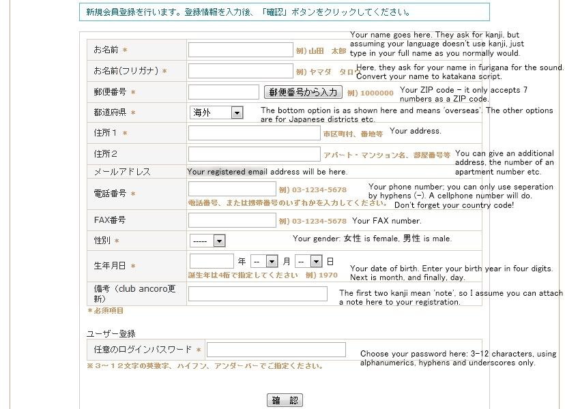Open the birth month dropdown before 月
565x409 pixels.
(264, 261)
